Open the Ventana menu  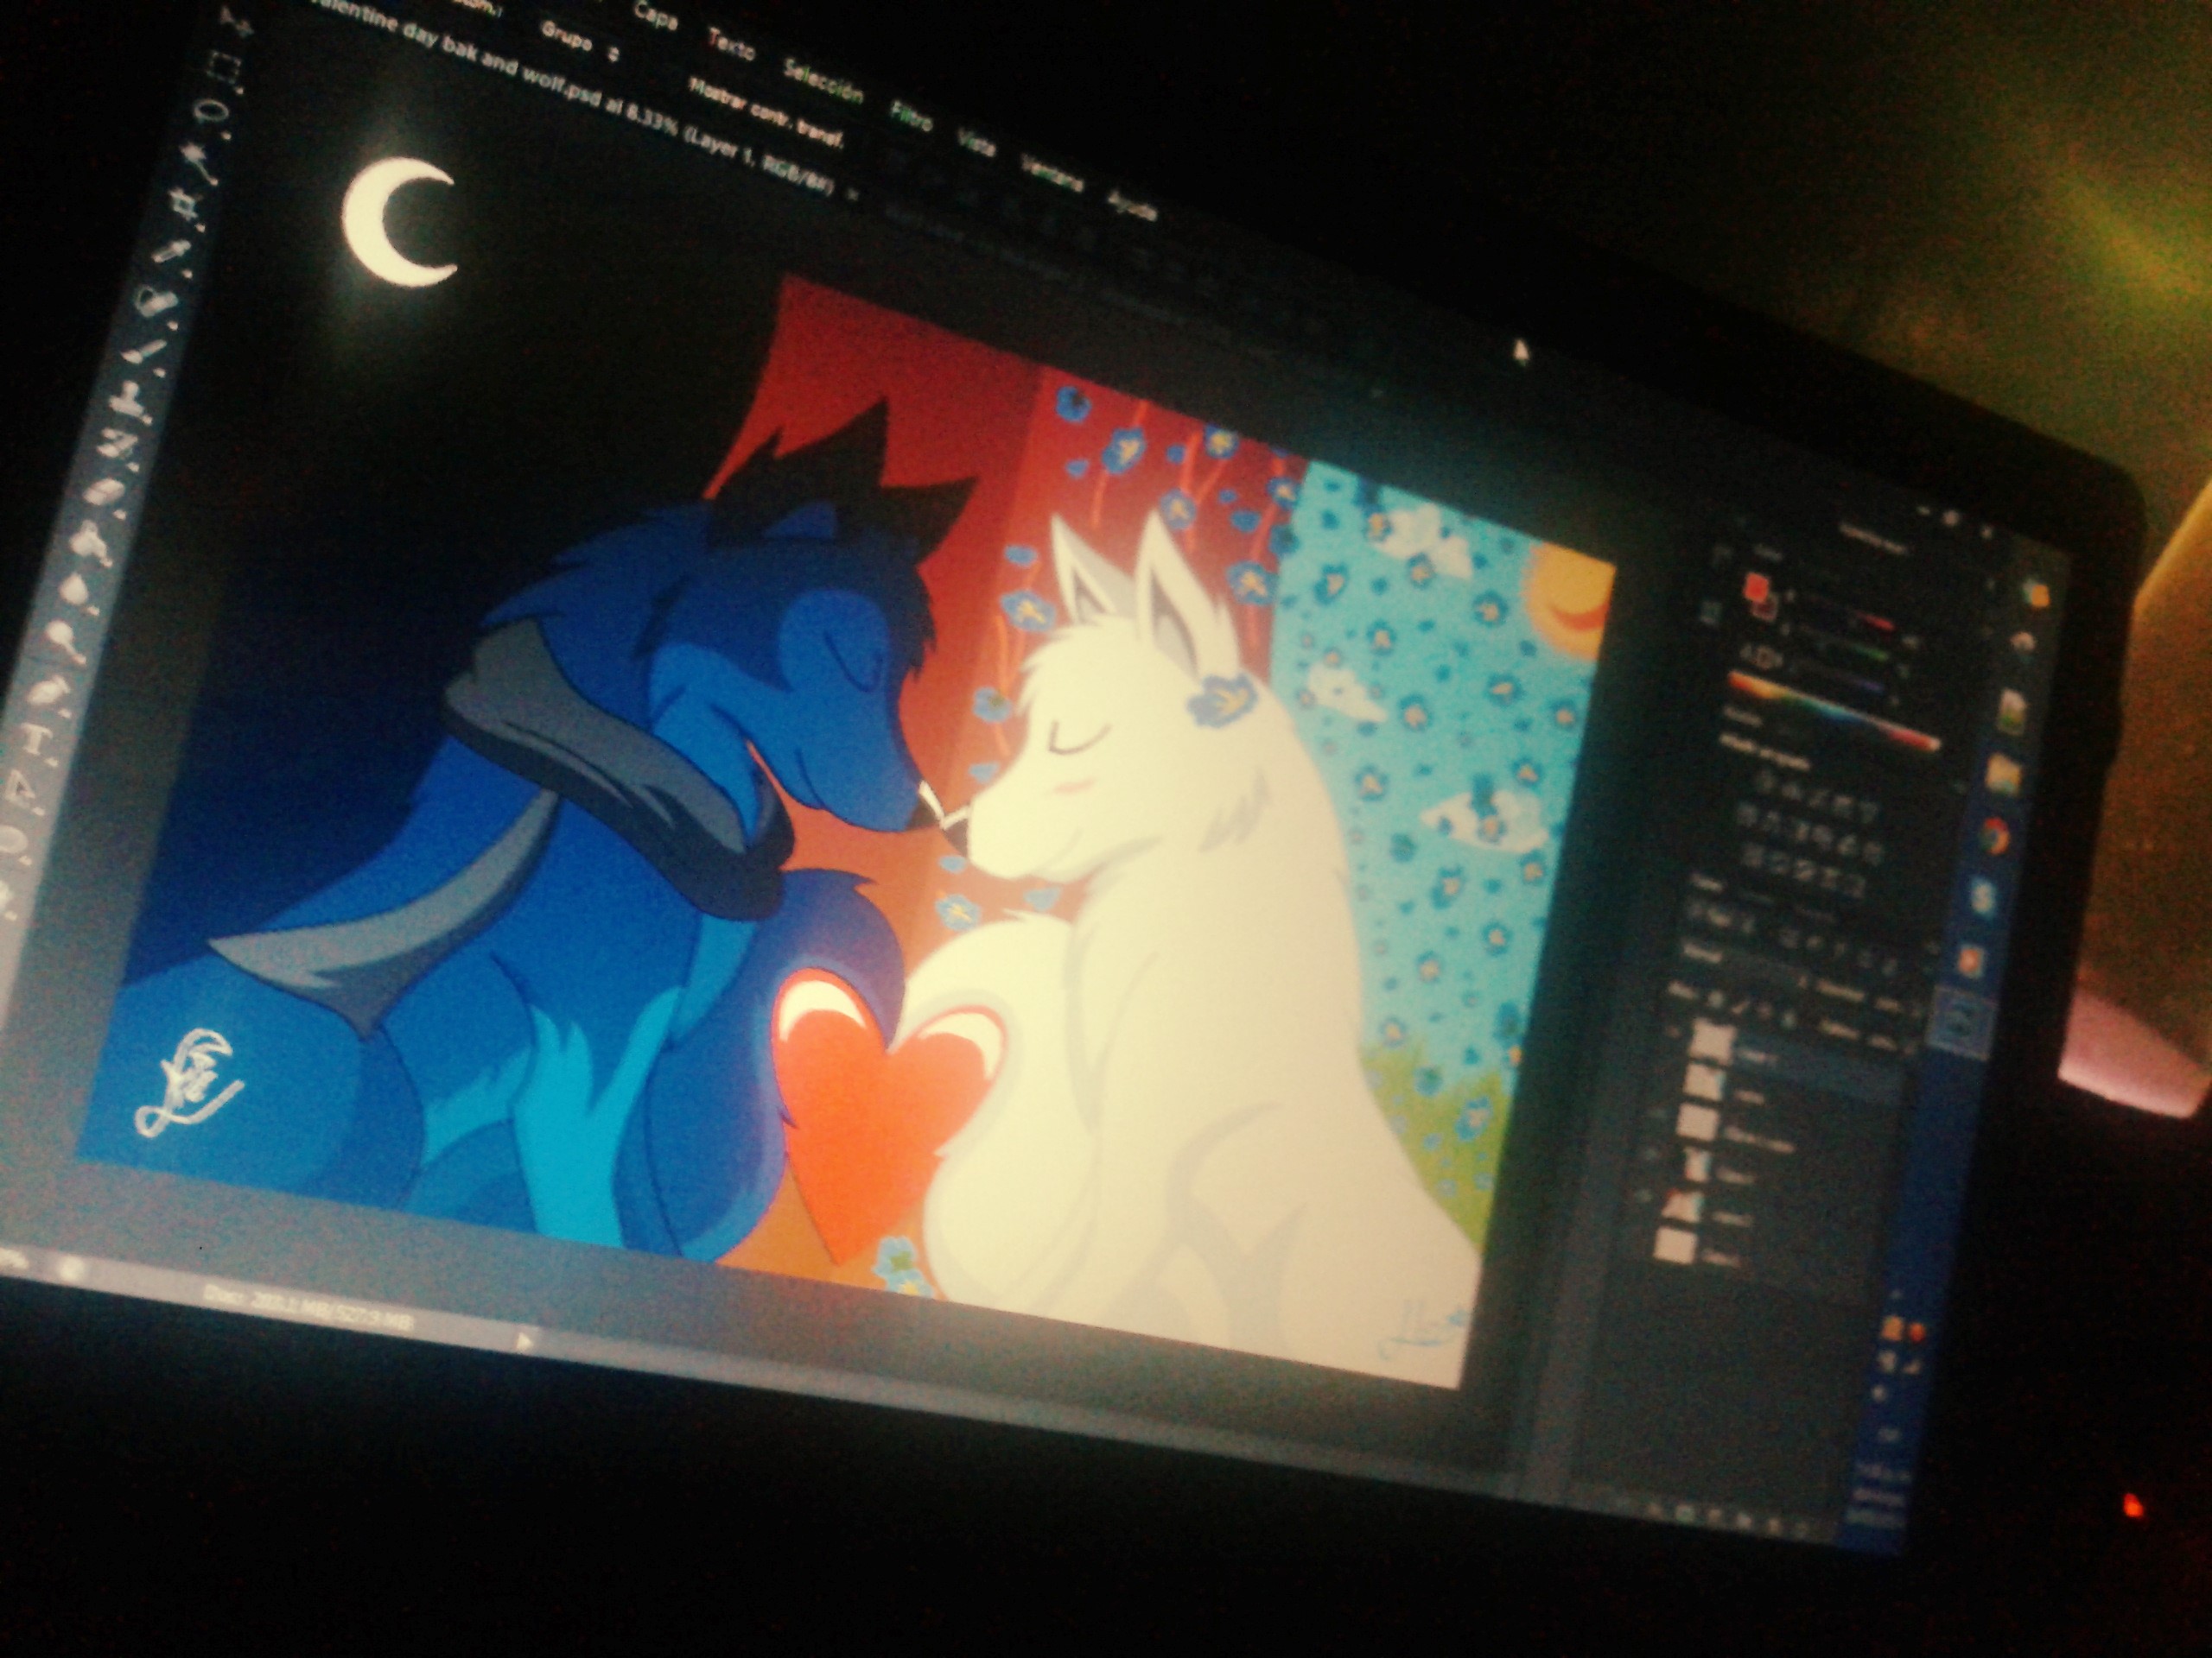tap(1052, 173)
